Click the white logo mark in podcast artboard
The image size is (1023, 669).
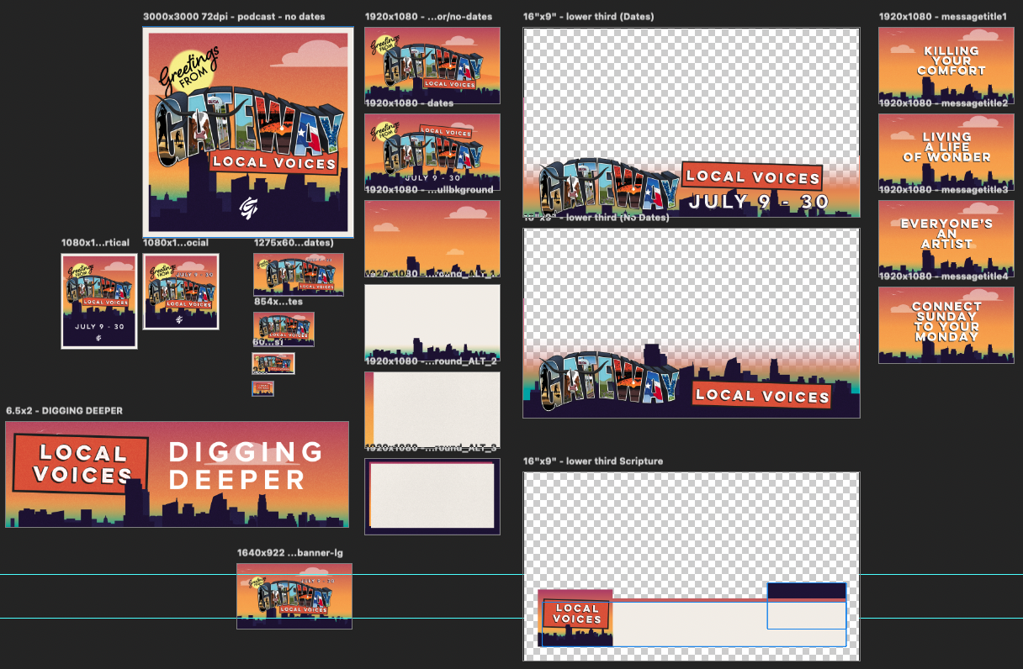pos(248,208)
